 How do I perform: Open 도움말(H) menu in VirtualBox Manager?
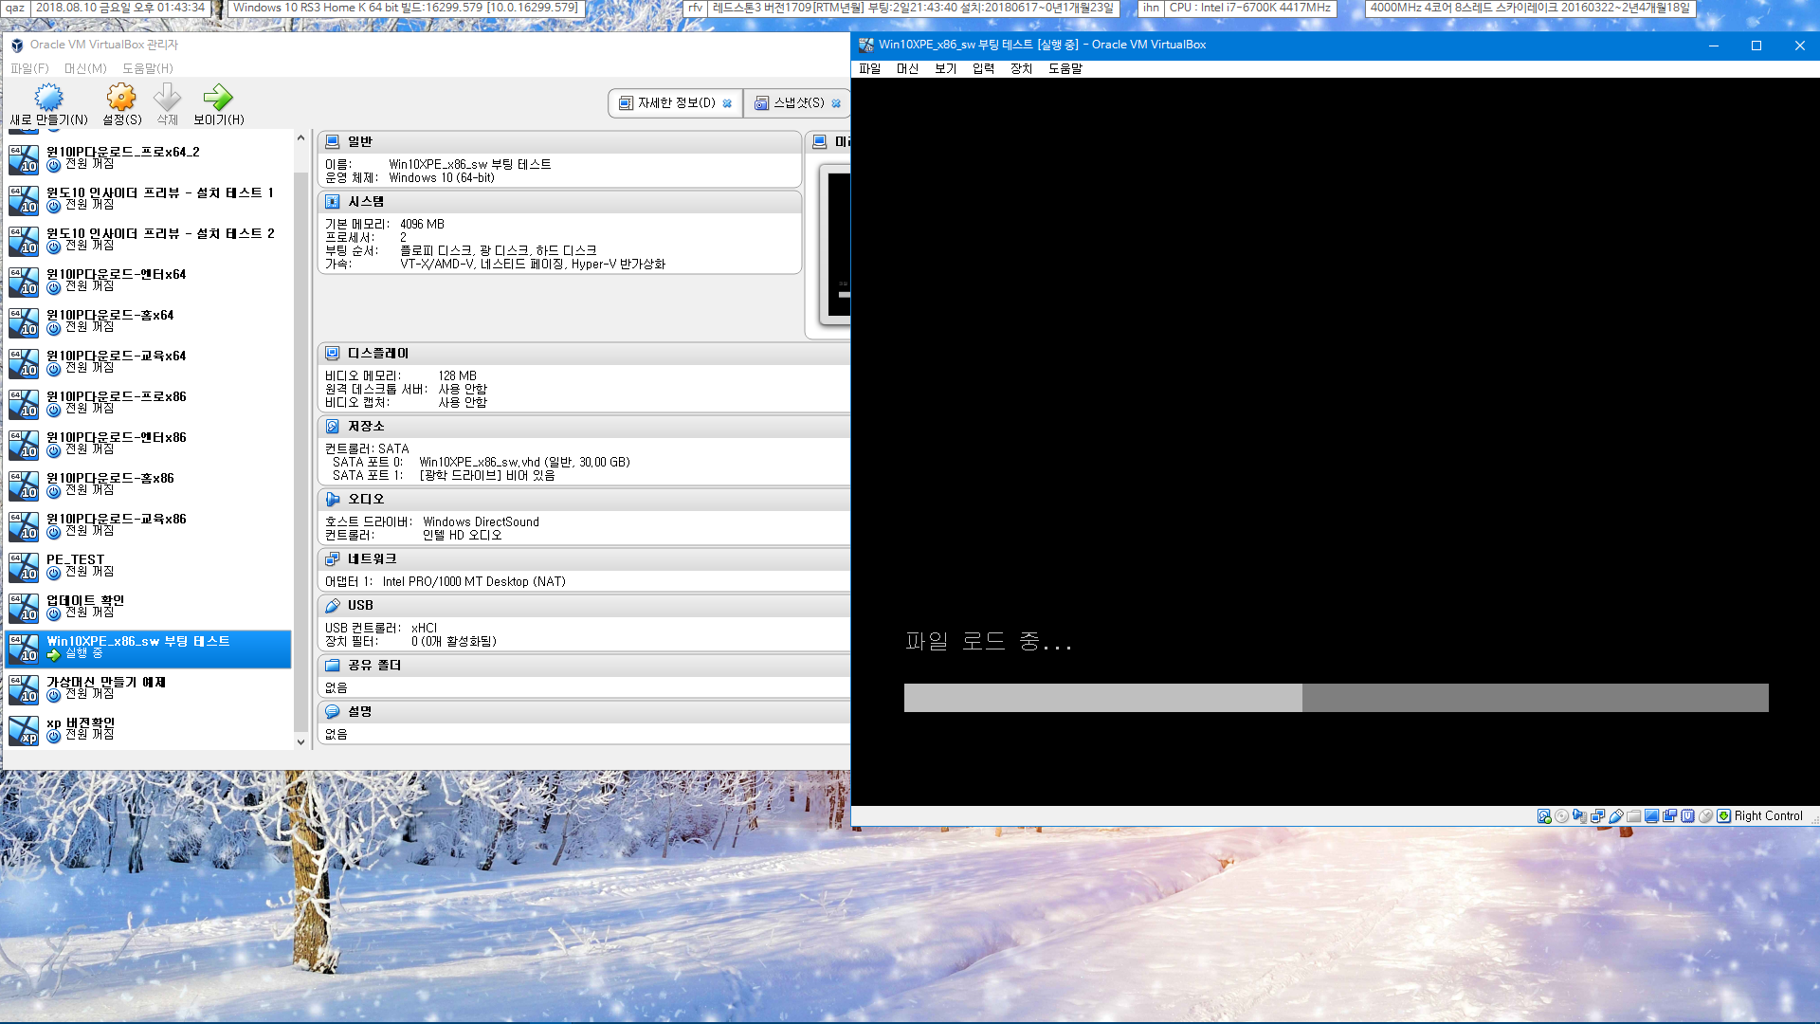(147, 68)
